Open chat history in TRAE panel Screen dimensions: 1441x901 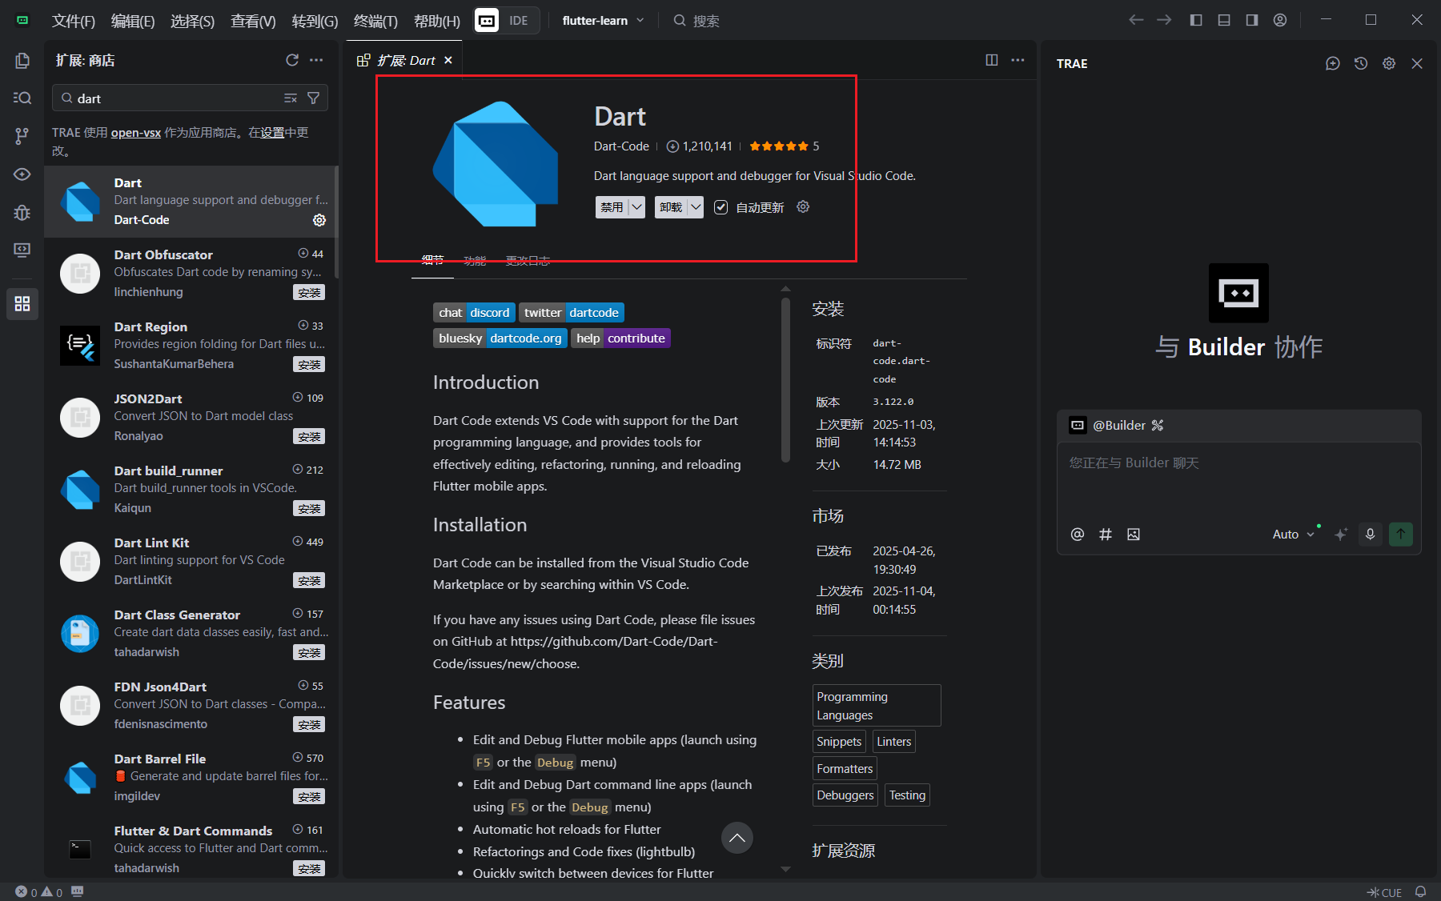[1361, 63]
